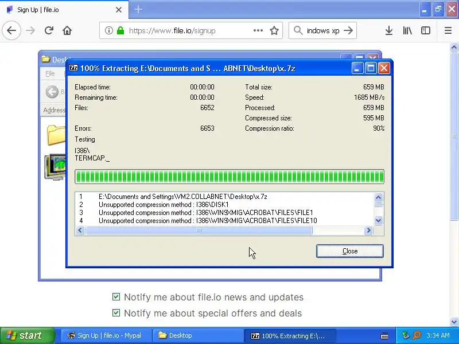Viewport: 459px width, 344px height.
Task: Open page actions three-dot menu
Action: [x=258, y=30]
